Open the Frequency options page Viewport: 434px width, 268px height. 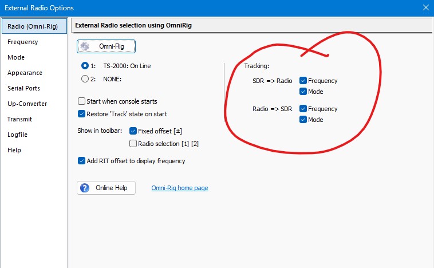coord(23,42)
